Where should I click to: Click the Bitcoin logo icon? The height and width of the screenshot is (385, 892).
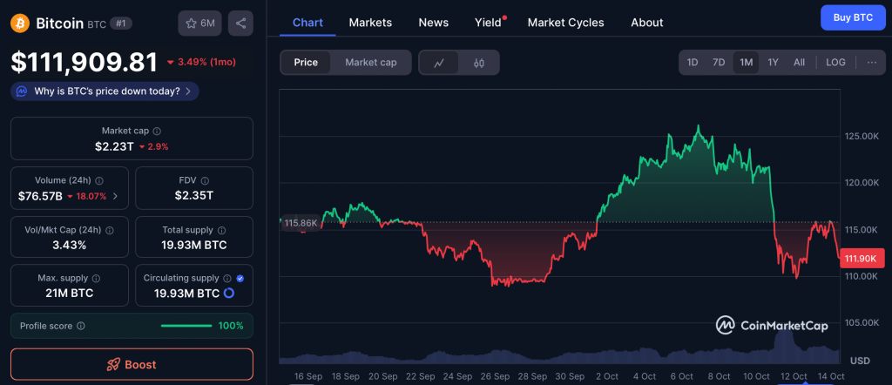coord(19,24)
